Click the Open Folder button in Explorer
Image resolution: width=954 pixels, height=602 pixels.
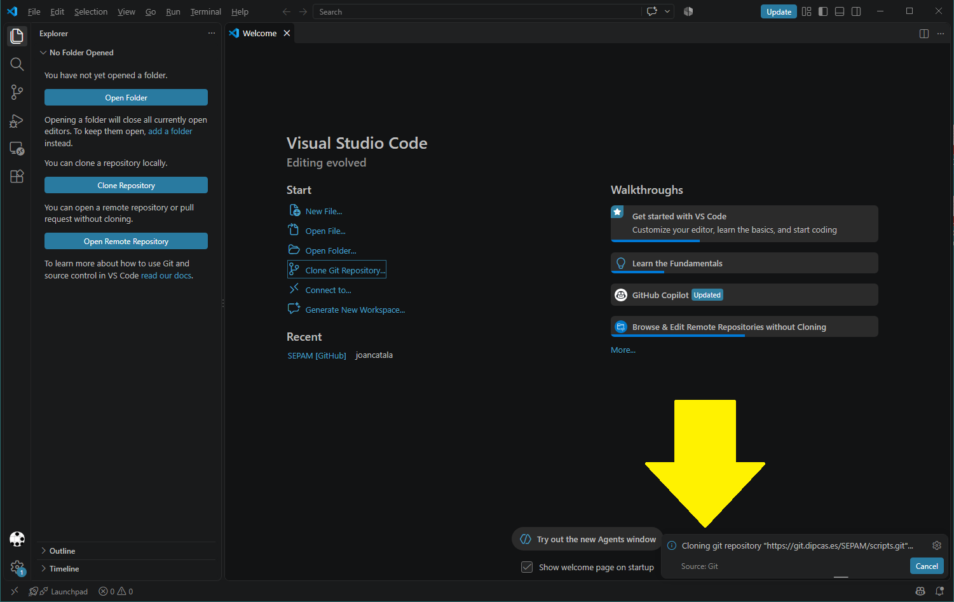pos(126,97)
